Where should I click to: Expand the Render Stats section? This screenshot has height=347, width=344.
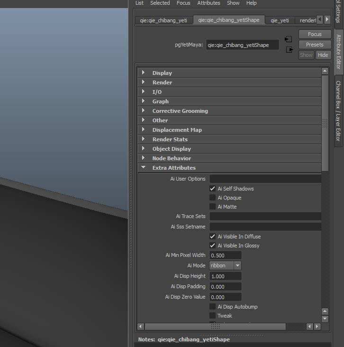229,139
